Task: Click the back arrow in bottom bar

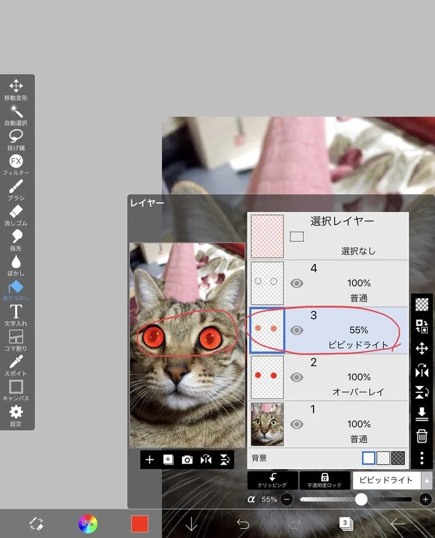Action: pos(398,523)
